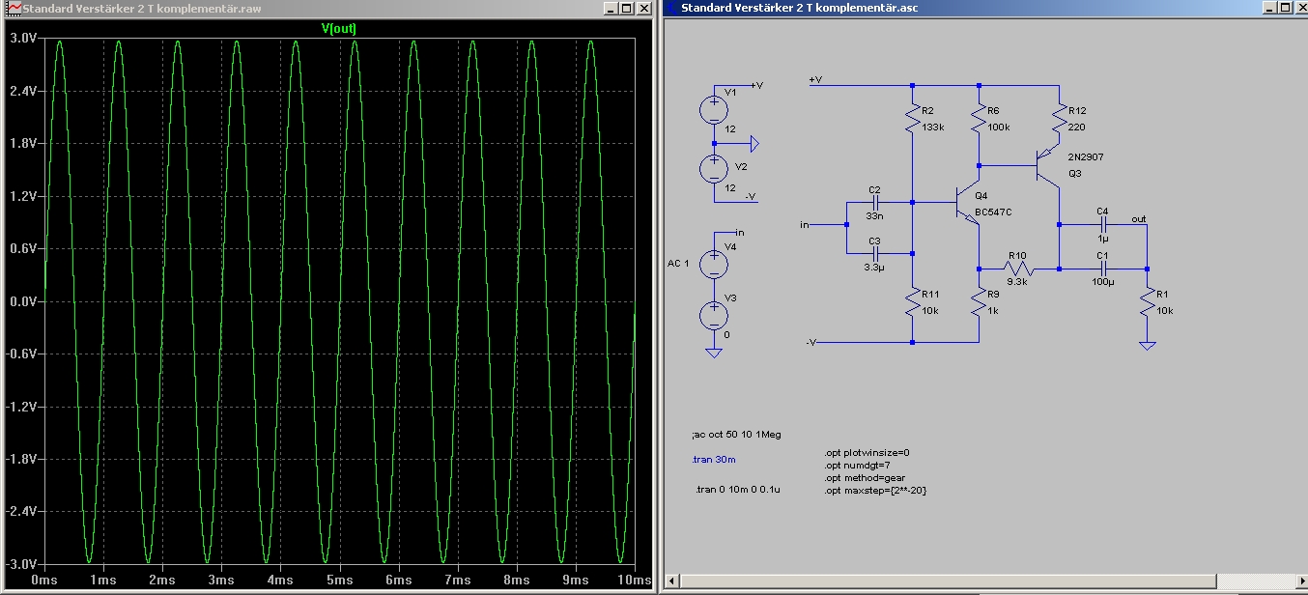Click the '33n' value of C2

coord(875,215)
